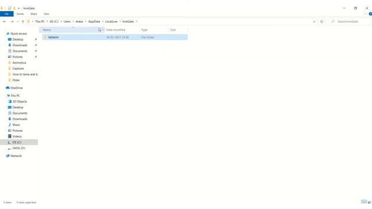Go forward with the Forward arrow
Viewport: 372px width, 209px height.
click(12, 21)
